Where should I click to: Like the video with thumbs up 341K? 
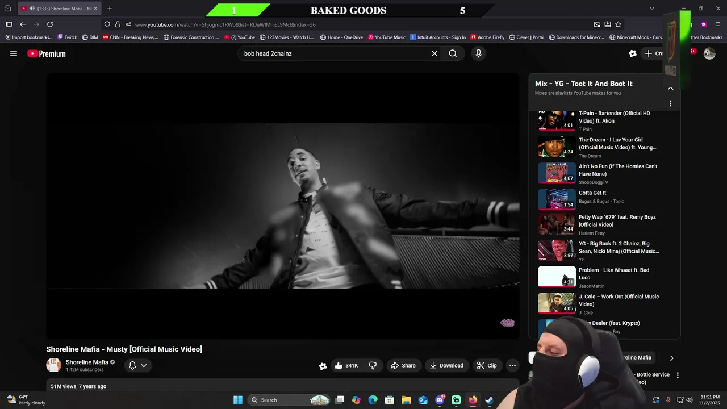(x=346, y=366)
